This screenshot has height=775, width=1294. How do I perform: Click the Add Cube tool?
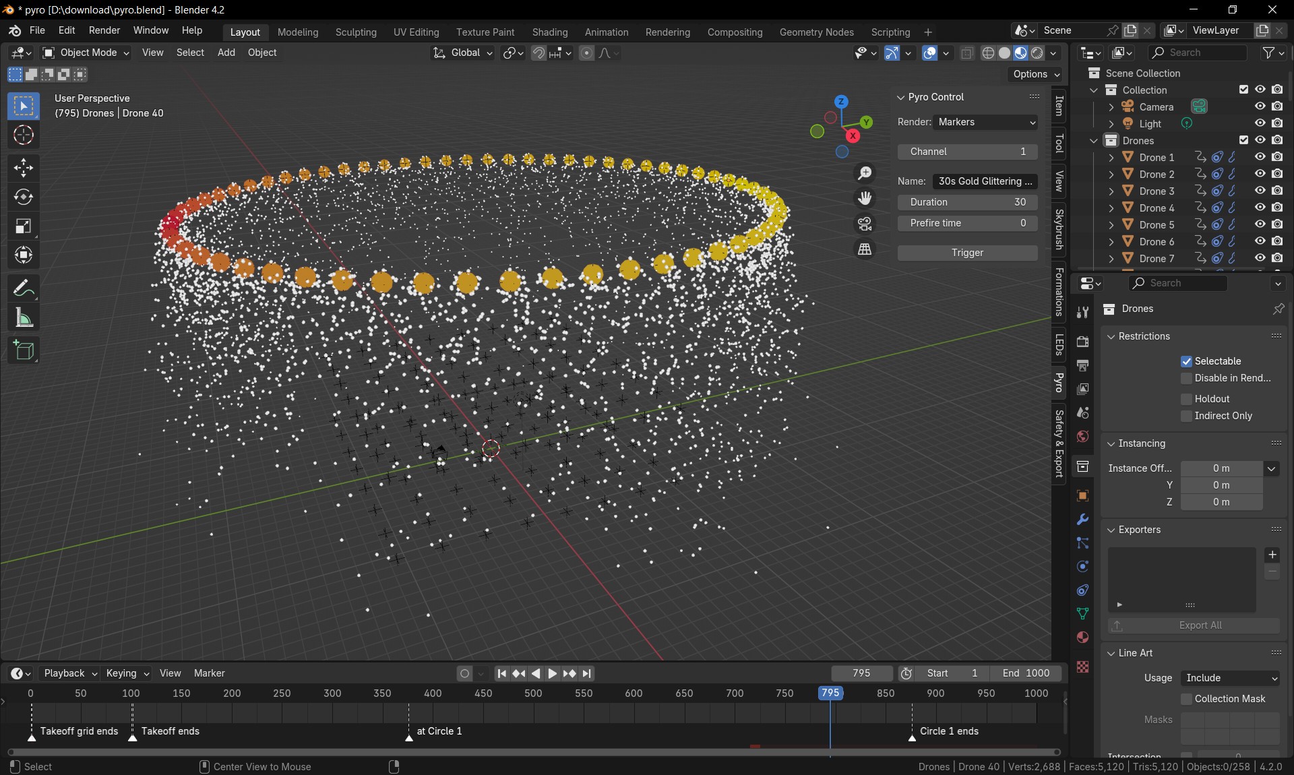click(x=24, y=350)
